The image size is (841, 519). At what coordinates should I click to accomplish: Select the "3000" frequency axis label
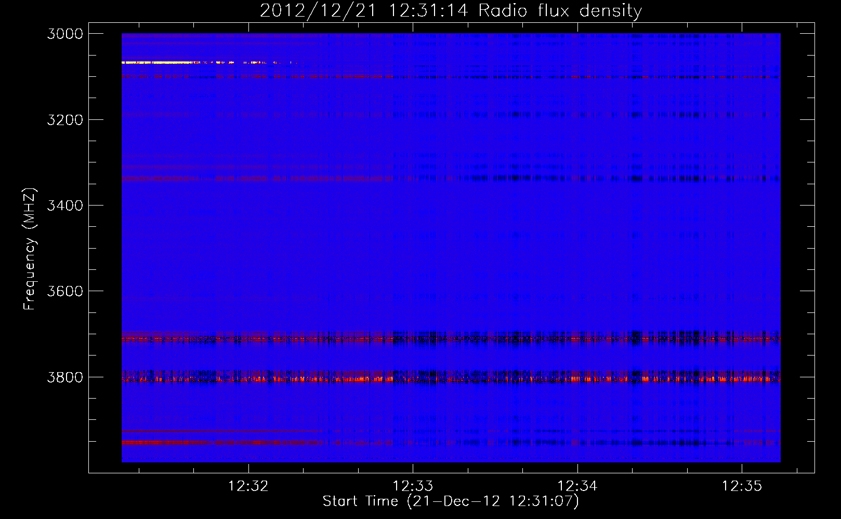(x=65, y=34)
